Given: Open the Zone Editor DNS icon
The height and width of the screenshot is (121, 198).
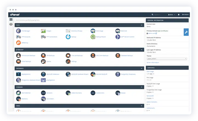Looking at the screenshot, I should click(43, 99).
